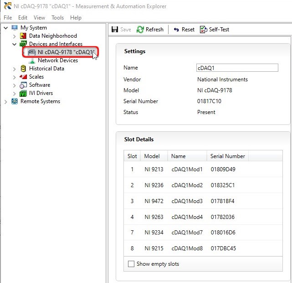Click the Data Neighborhood icon
The image size is (292, 283).
[x=23, y=36]
